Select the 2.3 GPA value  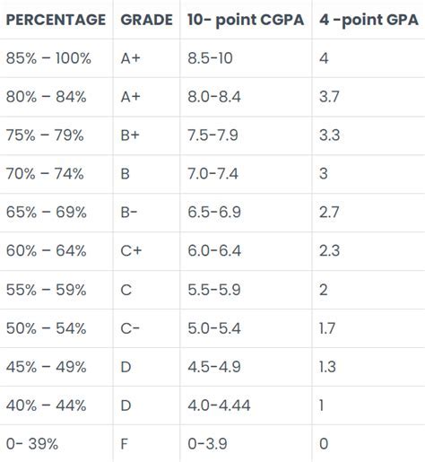pyautogui.click(x=329, y=251)
